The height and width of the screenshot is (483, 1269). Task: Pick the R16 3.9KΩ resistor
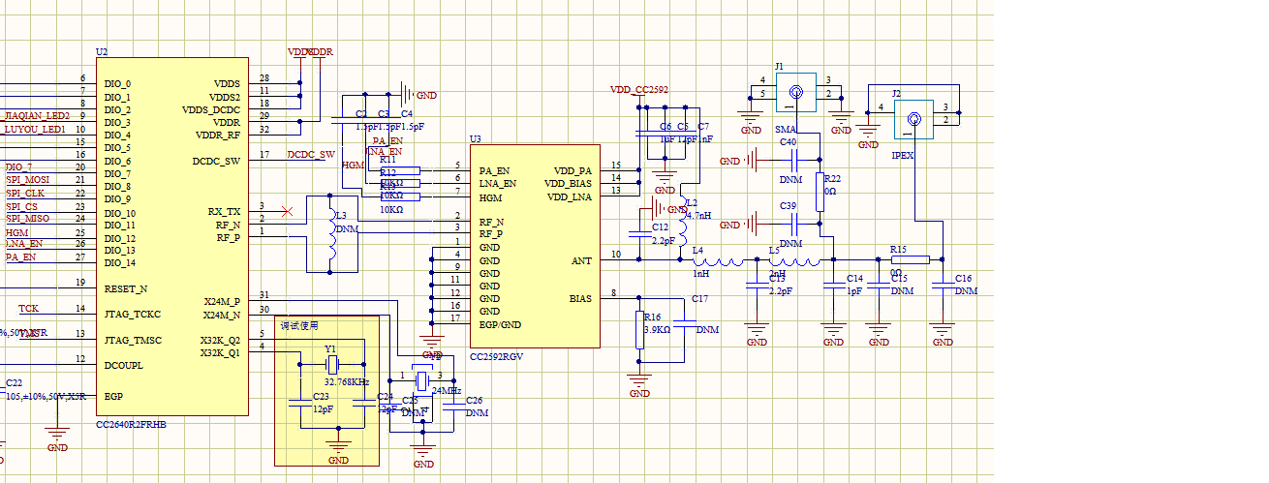(x=639, y=329)
